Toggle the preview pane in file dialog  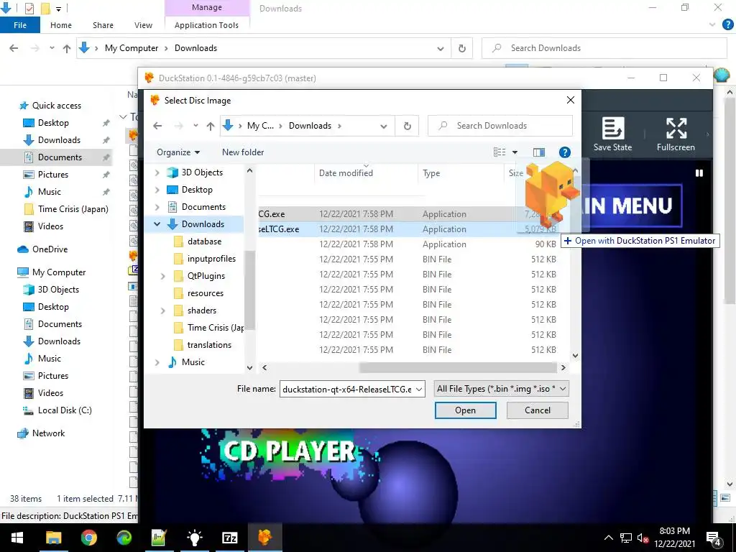539,152
